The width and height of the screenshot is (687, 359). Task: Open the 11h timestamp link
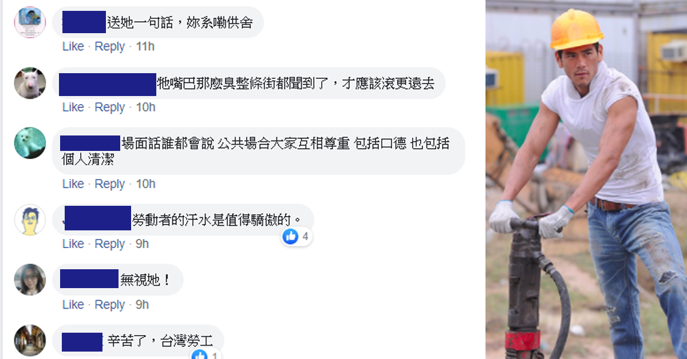(x=145, y=46)
